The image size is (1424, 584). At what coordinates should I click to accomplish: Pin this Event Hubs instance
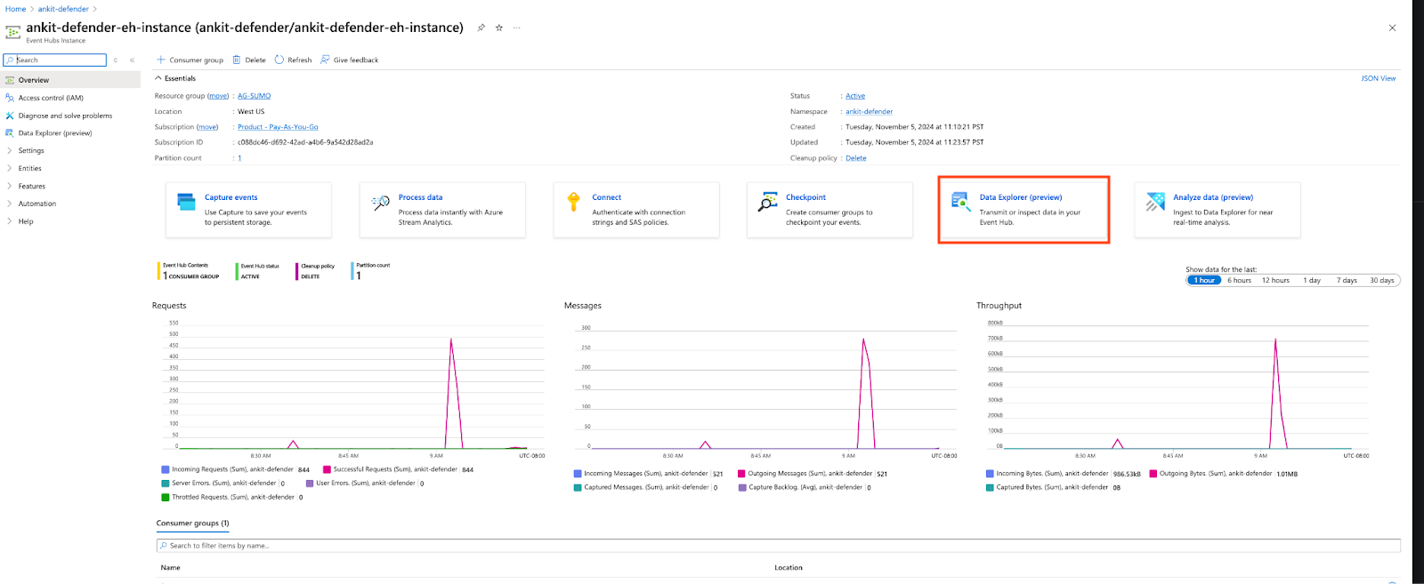pyautogui.click(x=481, y=28)
